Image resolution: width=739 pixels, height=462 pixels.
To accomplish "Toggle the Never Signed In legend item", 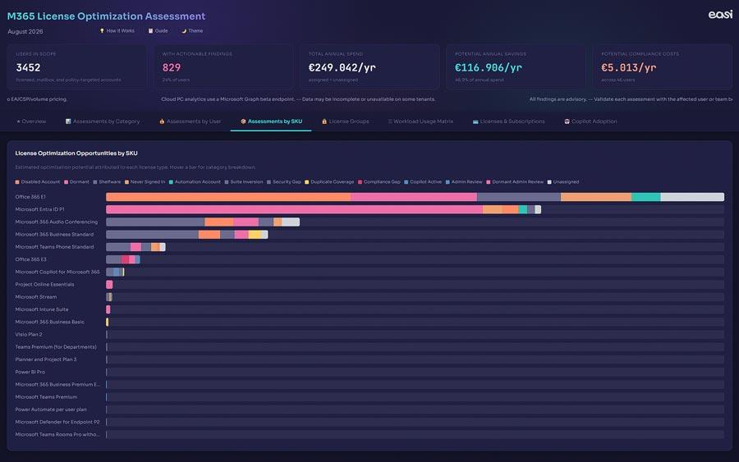I will (145, 182).
